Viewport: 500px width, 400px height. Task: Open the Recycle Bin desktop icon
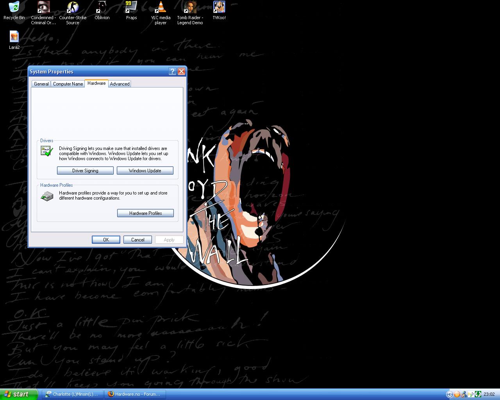click(14, 11)
